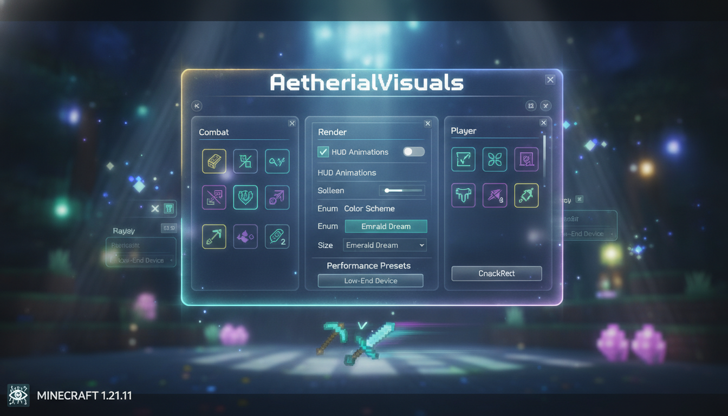Select the yellow rocket icon in Player

coord(526,195)
